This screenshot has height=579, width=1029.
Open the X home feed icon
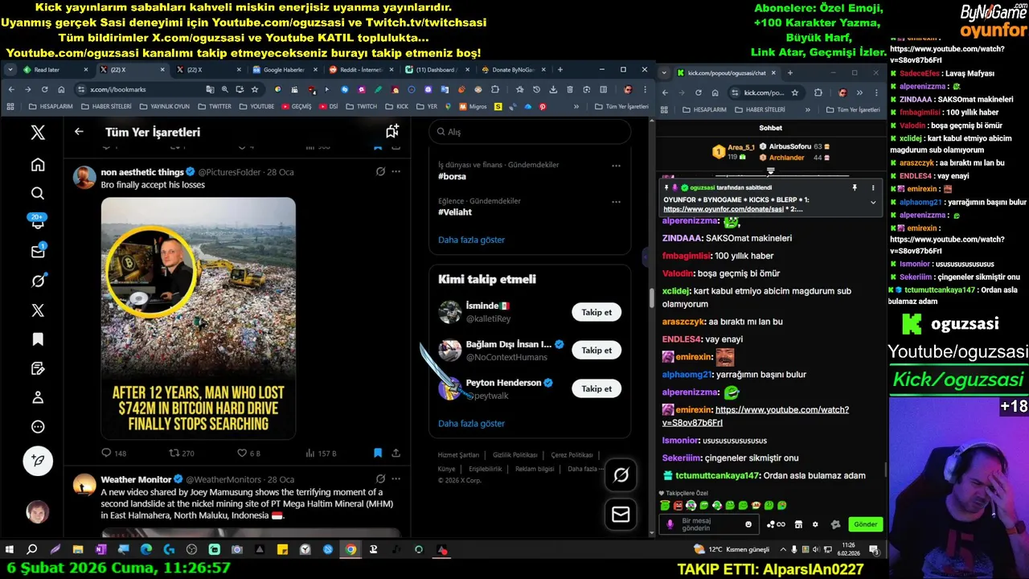click(38, 165)
